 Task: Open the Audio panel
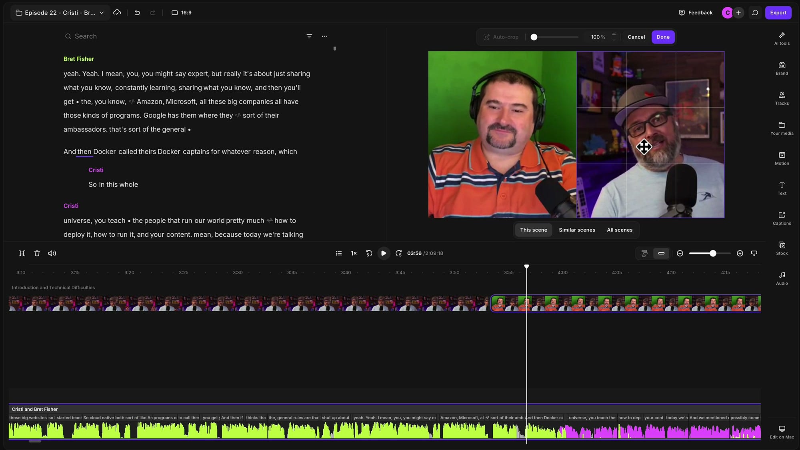point(782,278)
